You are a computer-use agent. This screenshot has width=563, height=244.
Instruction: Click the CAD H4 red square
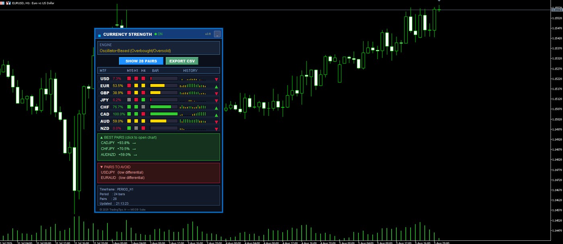[143, 114]
